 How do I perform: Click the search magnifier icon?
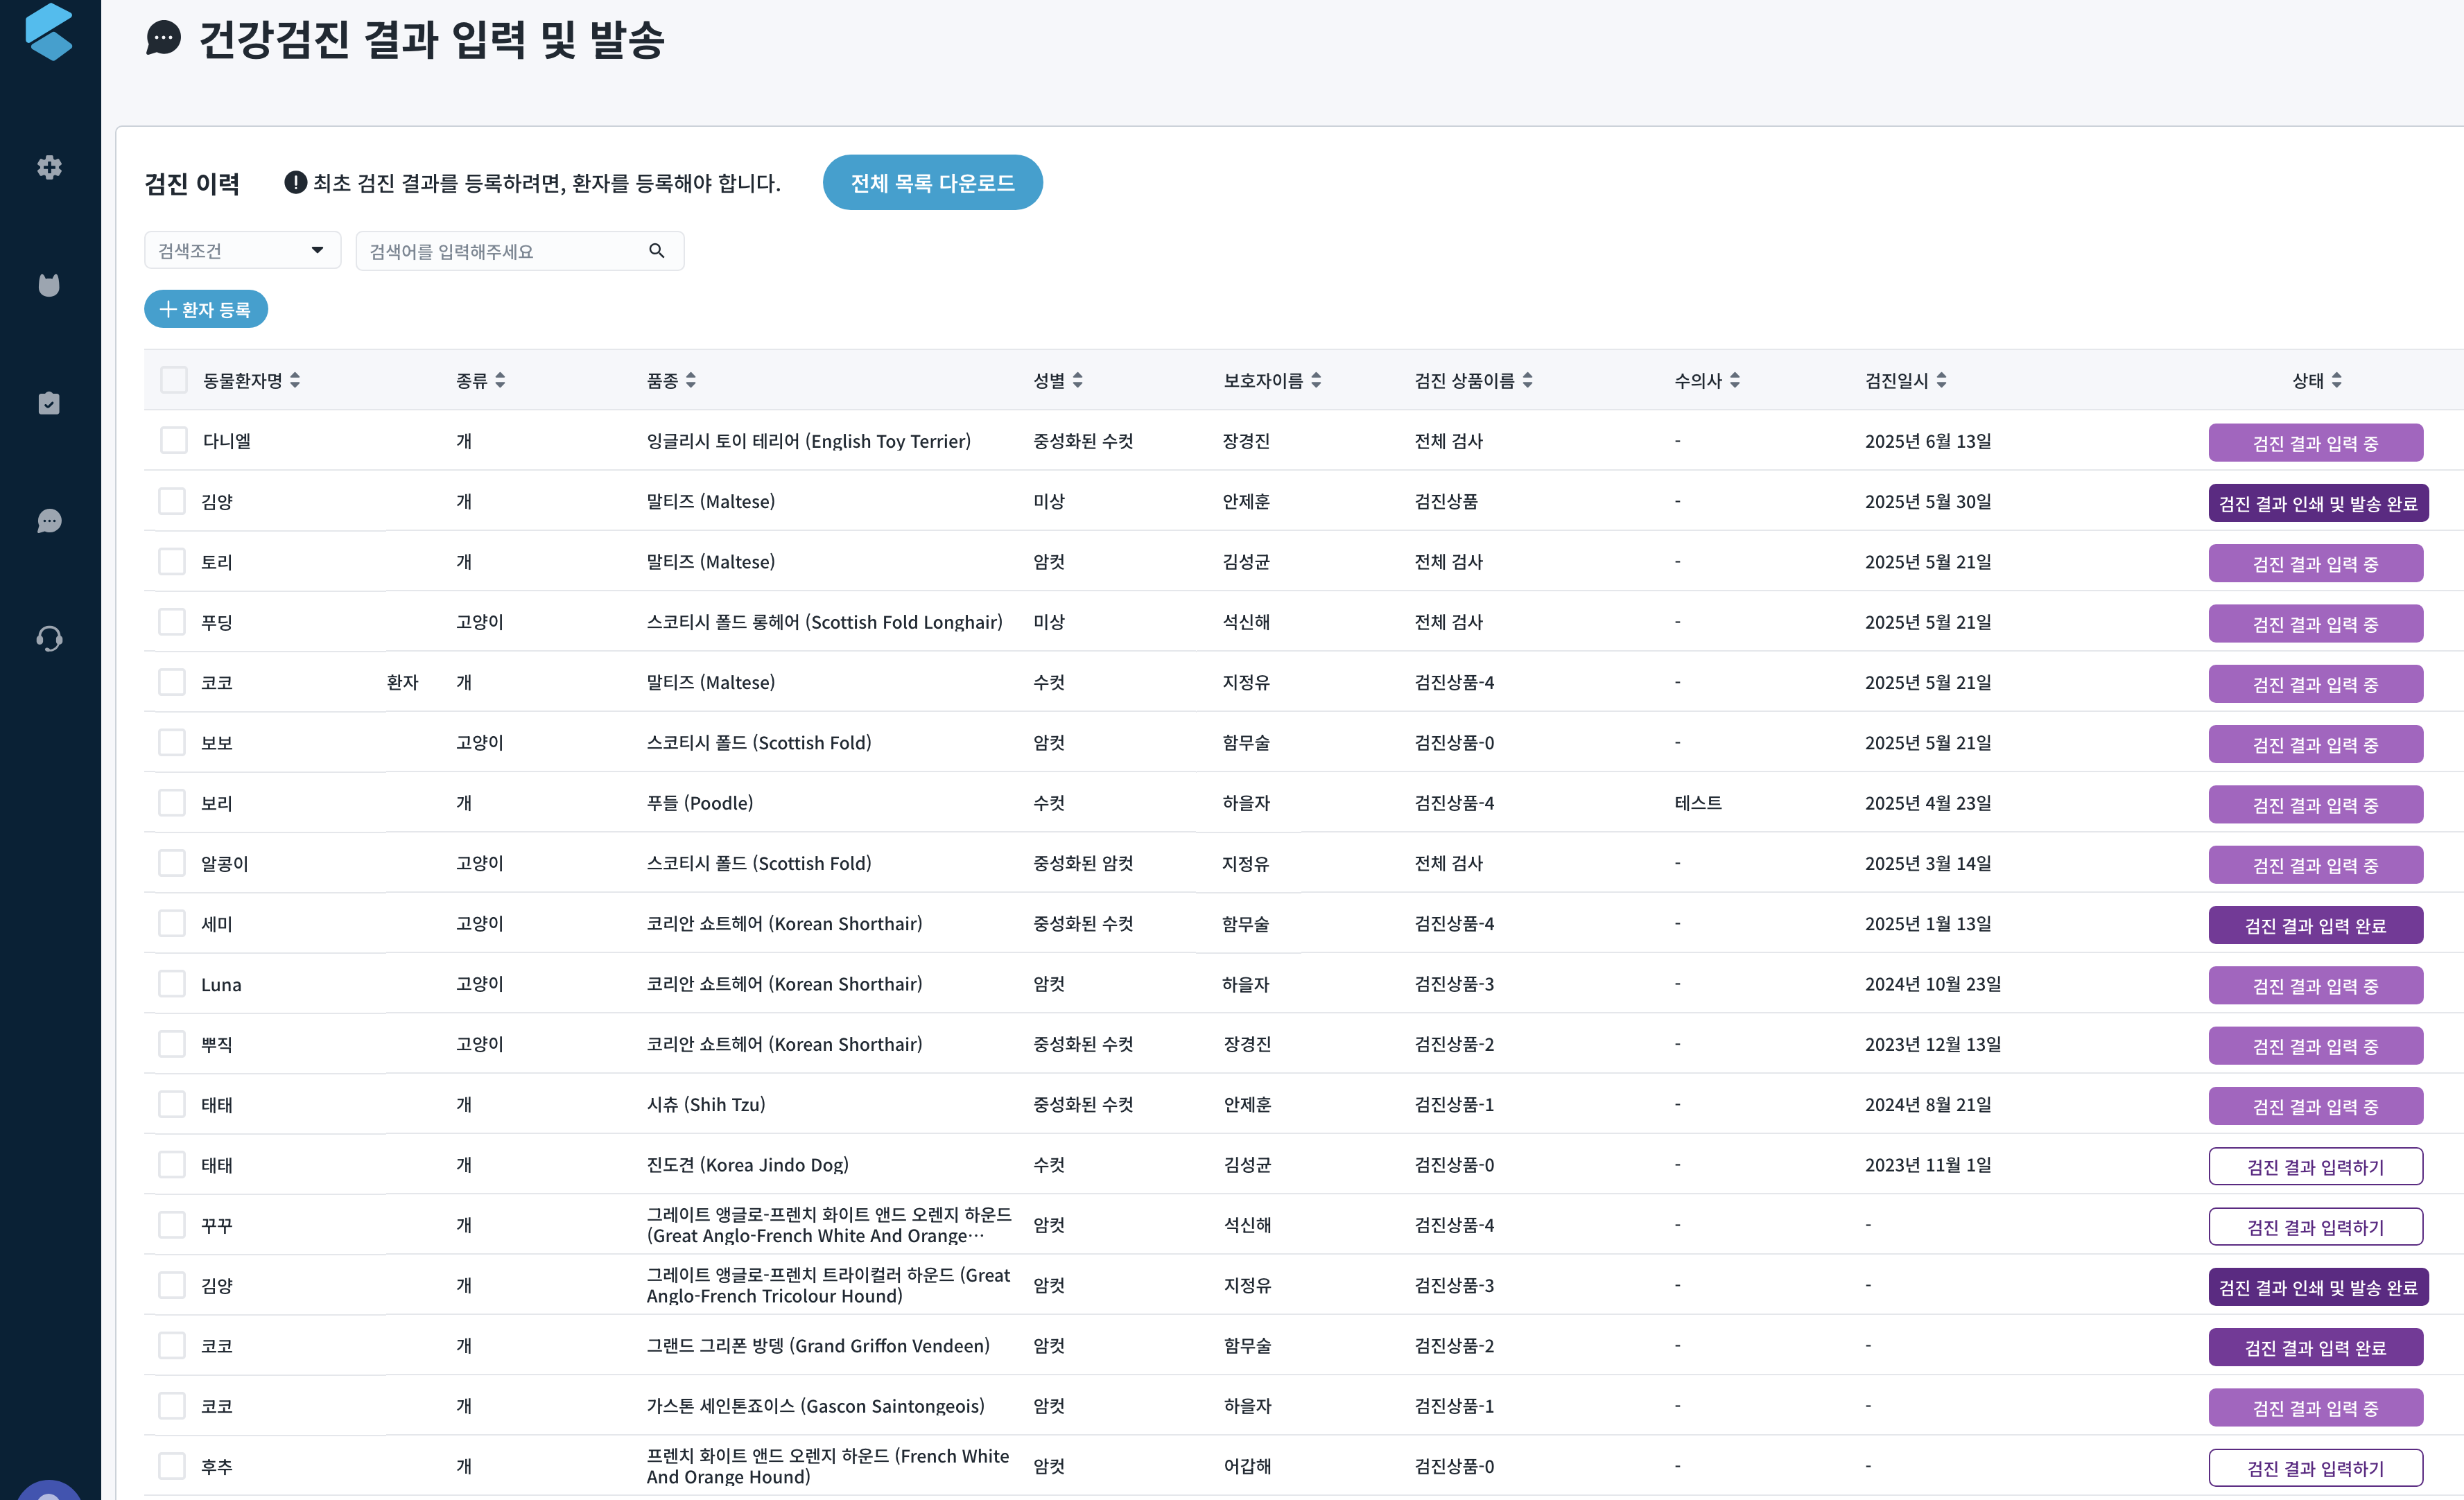656,251
